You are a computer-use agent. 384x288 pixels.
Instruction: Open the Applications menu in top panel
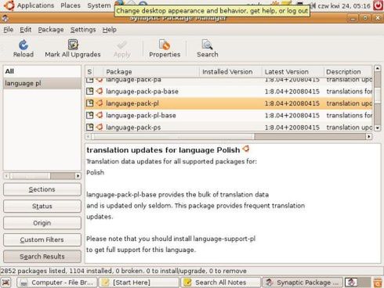[35, 5]
